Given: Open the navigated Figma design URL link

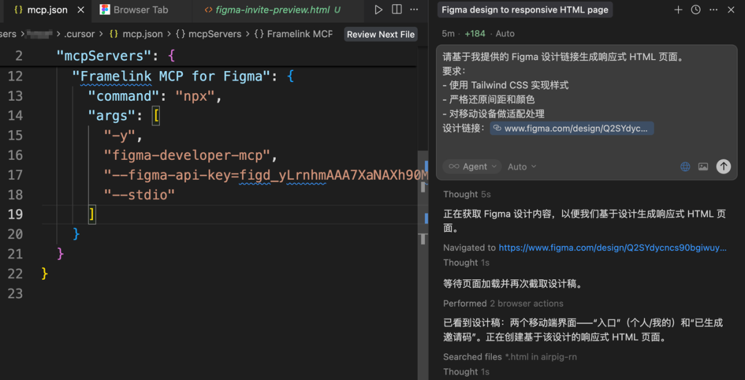Looking at the screenshot, I should tap(612, 248).
